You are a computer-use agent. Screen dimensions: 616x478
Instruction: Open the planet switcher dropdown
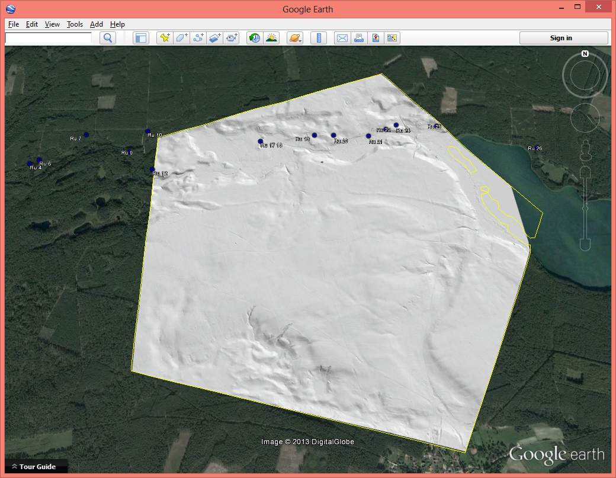[295, 38]
